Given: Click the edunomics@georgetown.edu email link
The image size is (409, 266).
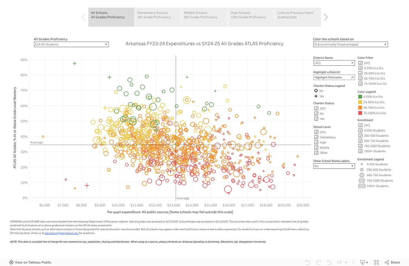Looking at the screenshot, I should pos(61,233).
